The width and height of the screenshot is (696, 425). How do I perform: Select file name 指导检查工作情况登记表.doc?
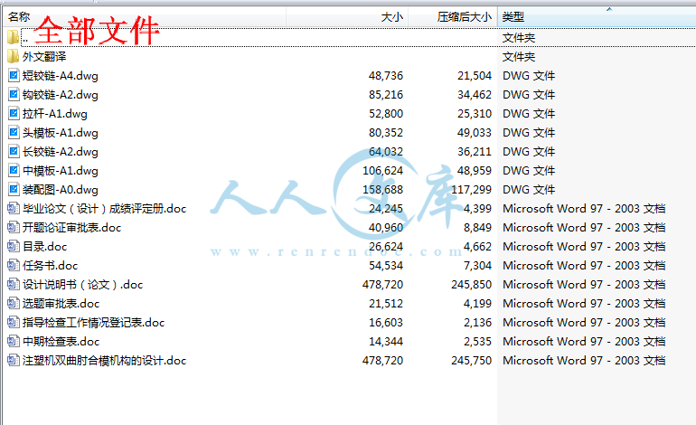pyautogui.click(x=94, y=323)
